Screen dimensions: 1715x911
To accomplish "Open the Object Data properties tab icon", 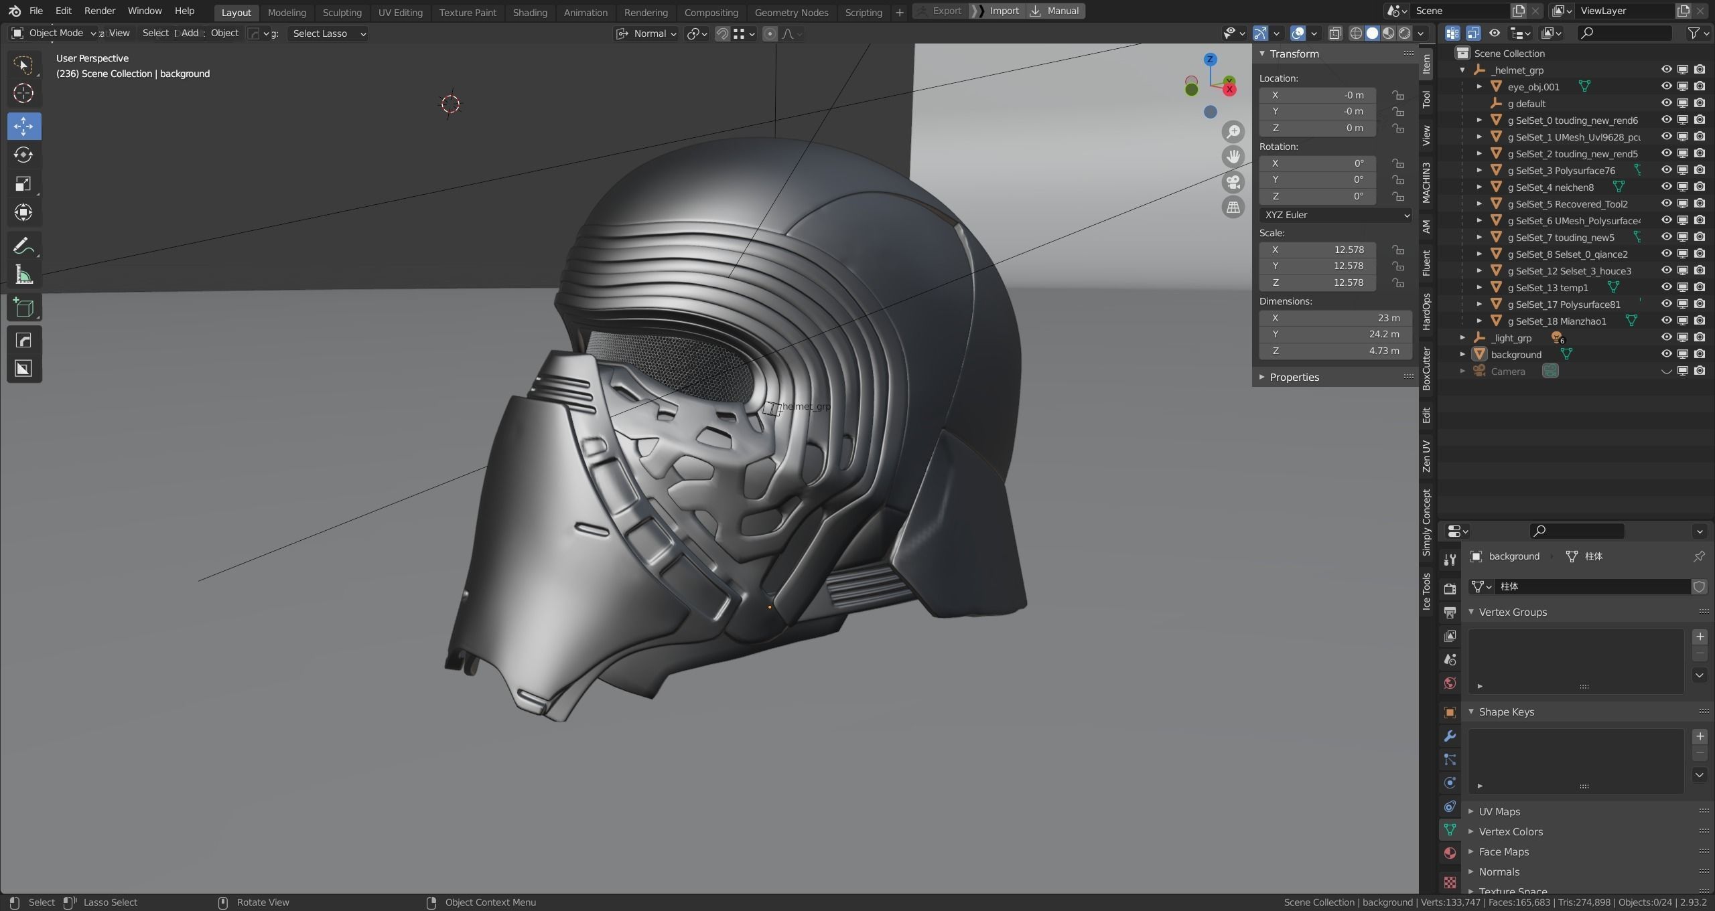I will point(1450,829).
